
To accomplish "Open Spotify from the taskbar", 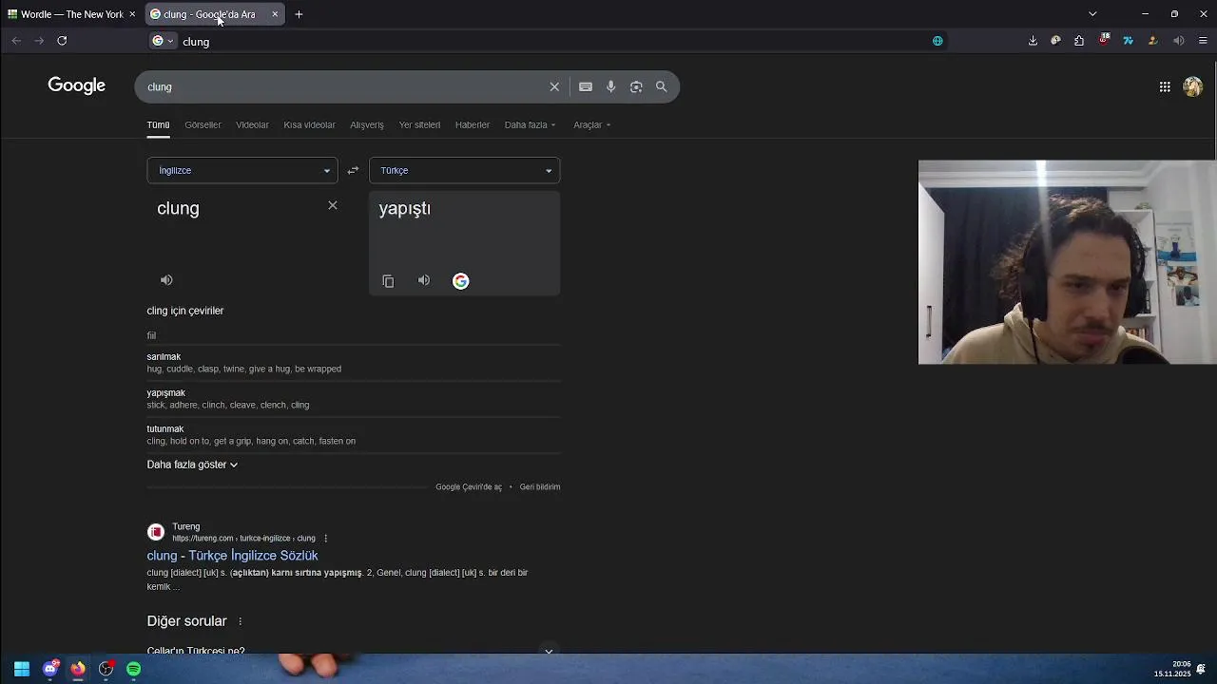I will (134, 669).
